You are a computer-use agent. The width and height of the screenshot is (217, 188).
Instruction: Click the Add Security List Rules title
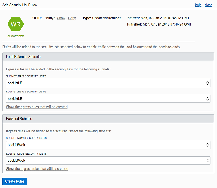point(20,5)
